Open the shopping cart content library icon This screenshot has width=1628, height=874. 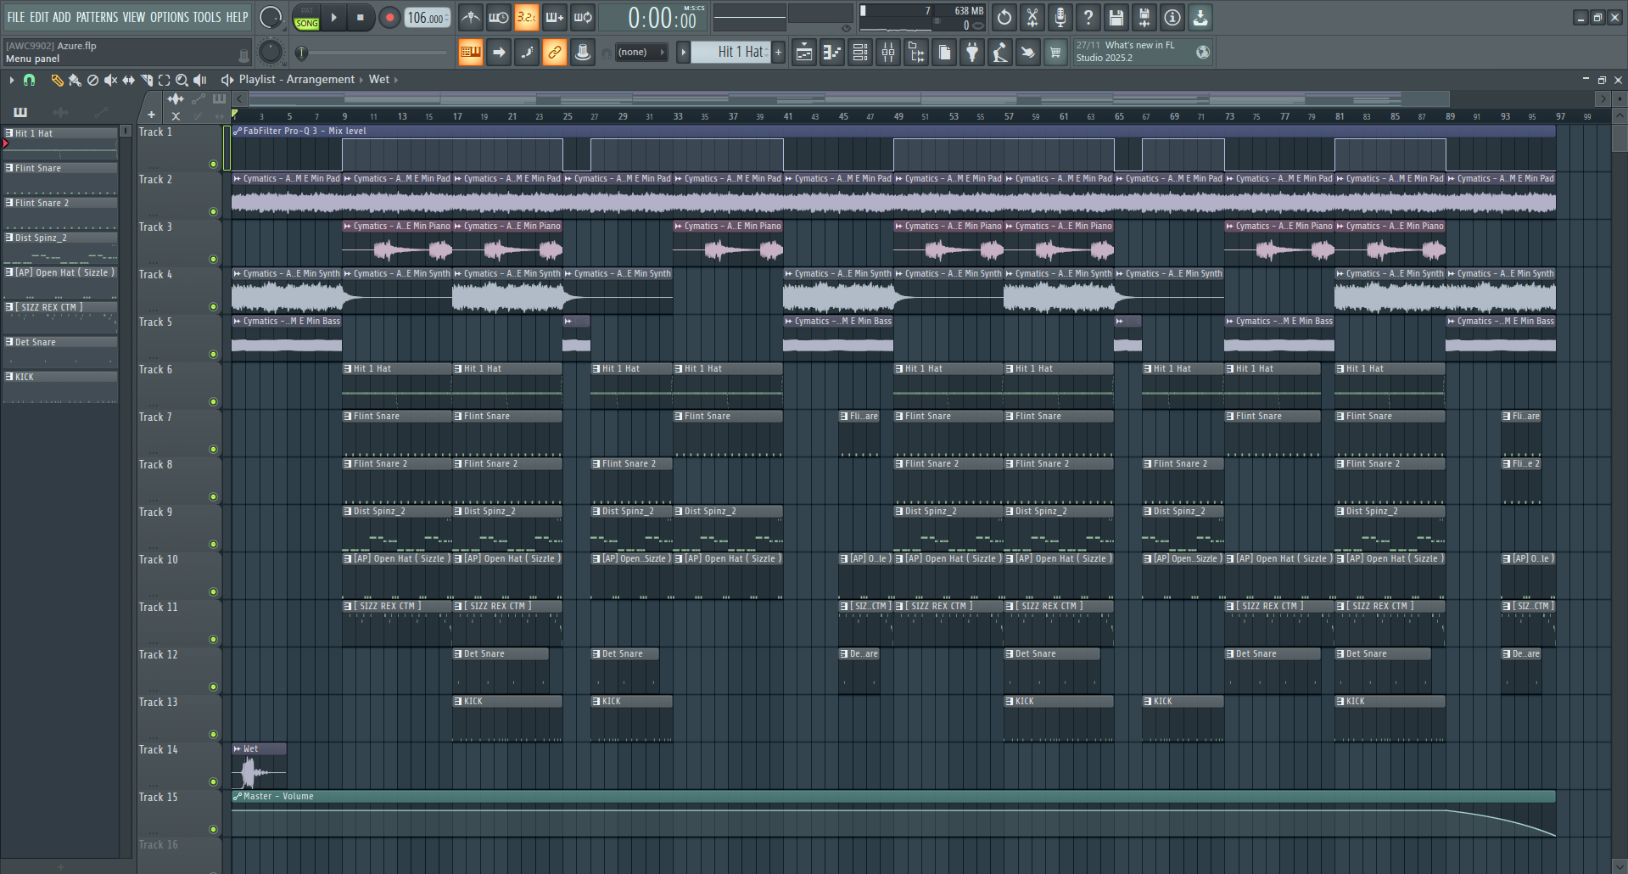tap(1055, 53)
